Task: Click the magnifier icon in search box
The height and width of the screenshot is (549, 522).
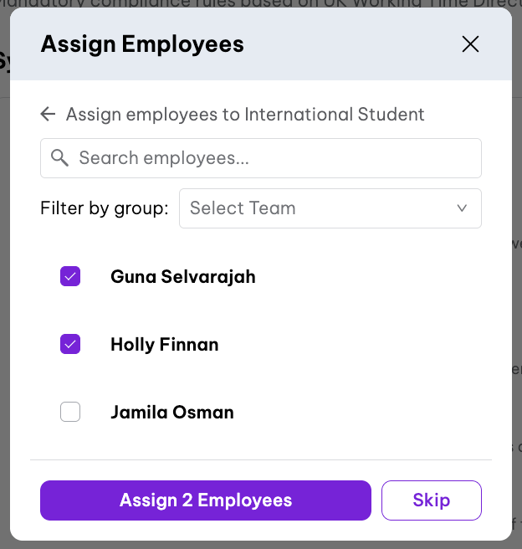Action: pos(59,158)
